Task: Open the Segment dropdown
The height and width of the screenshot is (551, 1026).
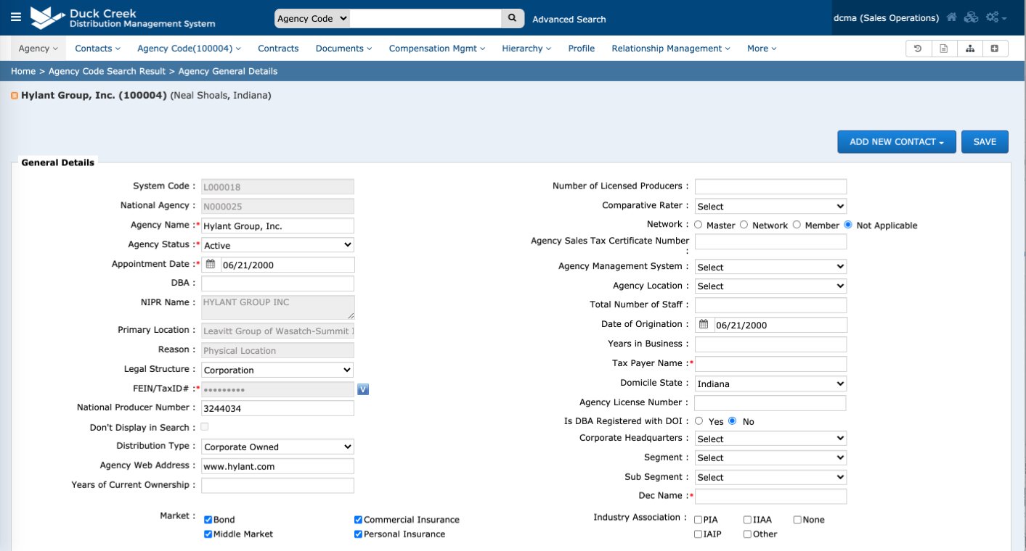Action: click(x=770, y=457)
